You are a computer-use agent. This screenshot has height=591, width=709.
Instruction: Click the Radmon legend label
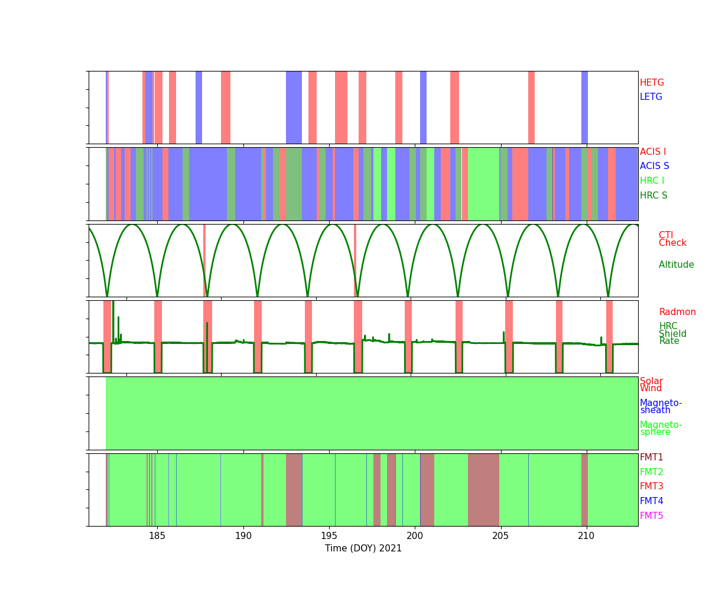(677, 312)
